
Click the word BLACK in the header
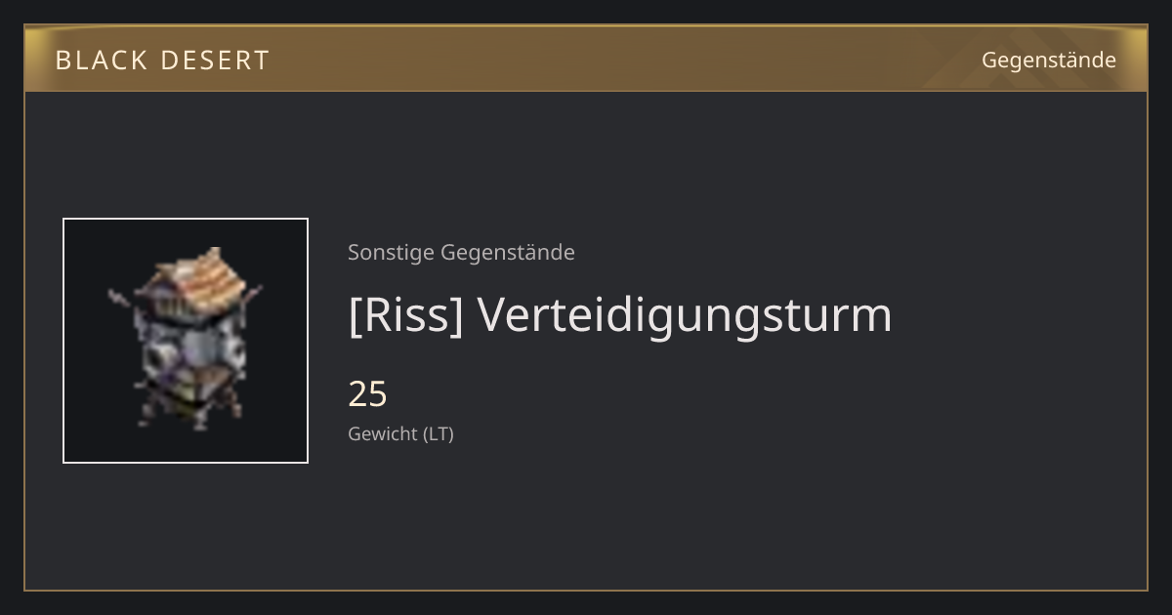[x=100, y=61]
